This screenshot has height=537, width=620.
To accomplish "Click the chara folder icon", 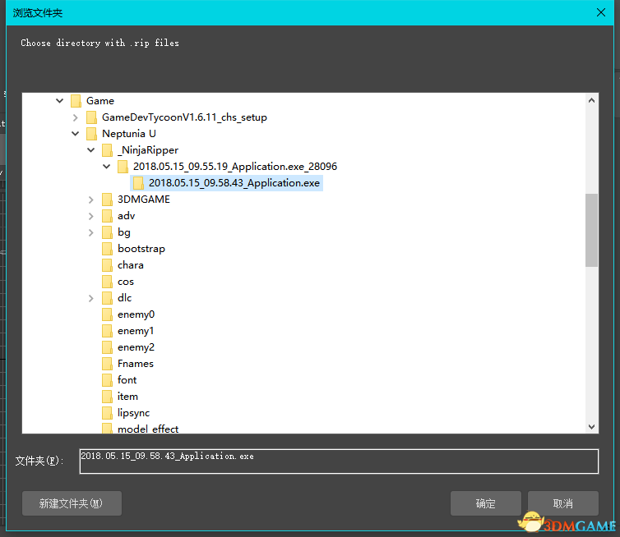I will 107,265.
